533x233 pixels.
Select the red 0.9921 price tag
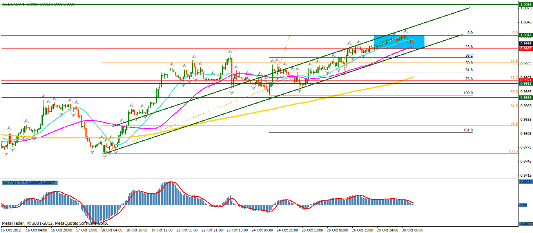[x=525, y=80]
